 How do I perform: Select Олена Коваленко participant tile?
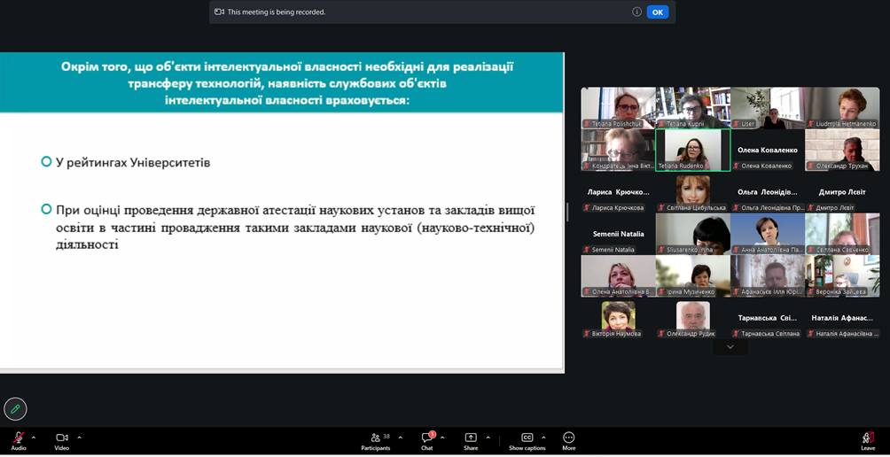click(x=768, y=151)
